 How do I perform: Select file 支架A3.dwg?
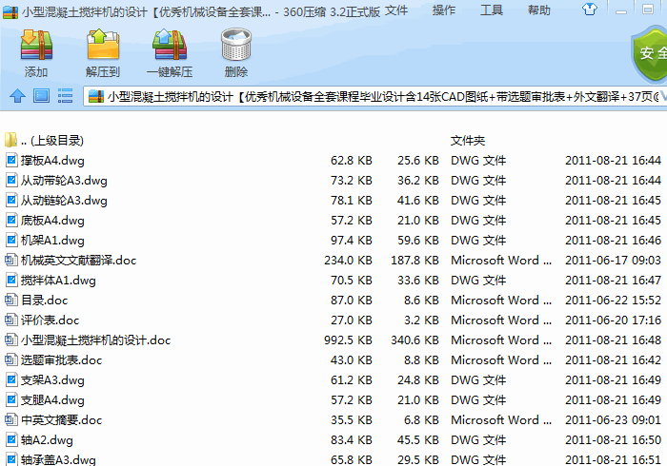pos(52,379)
